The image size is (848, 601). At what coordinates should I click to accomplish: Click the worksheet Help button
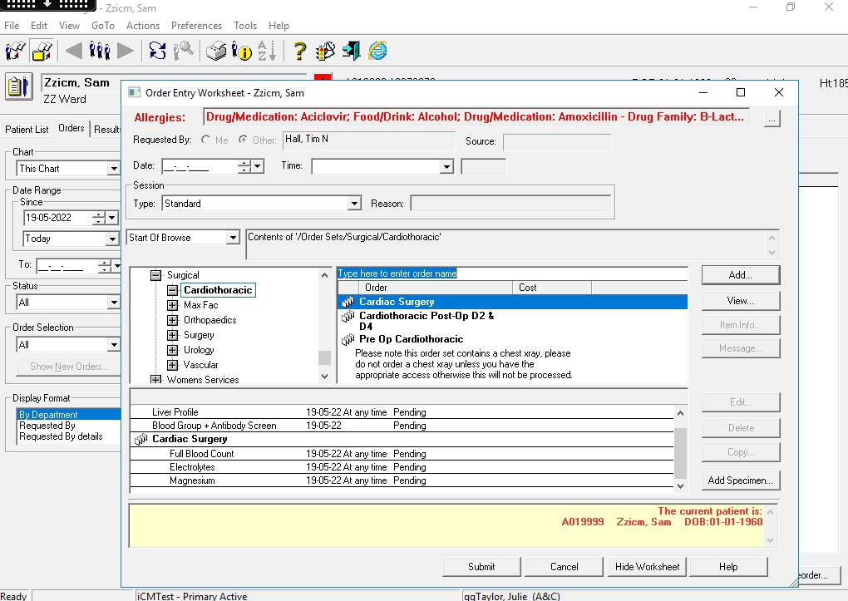728,567
